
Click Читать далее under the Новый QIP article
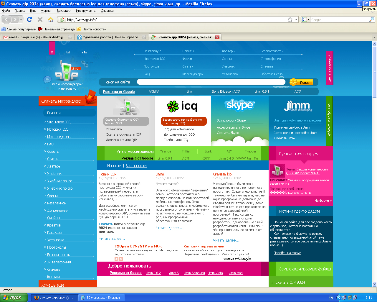[112, 239]
